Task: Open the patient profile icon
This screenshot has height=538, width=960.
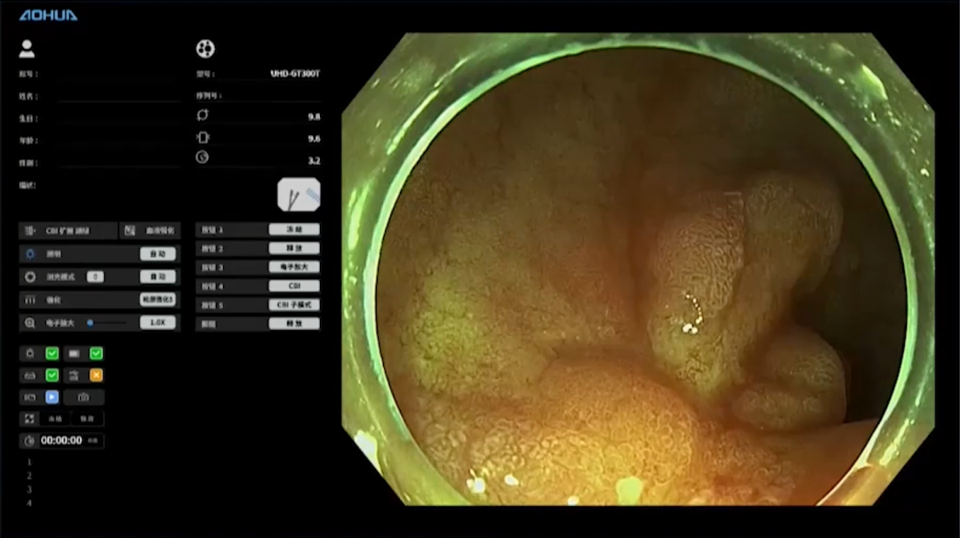Action: point(27,49)
